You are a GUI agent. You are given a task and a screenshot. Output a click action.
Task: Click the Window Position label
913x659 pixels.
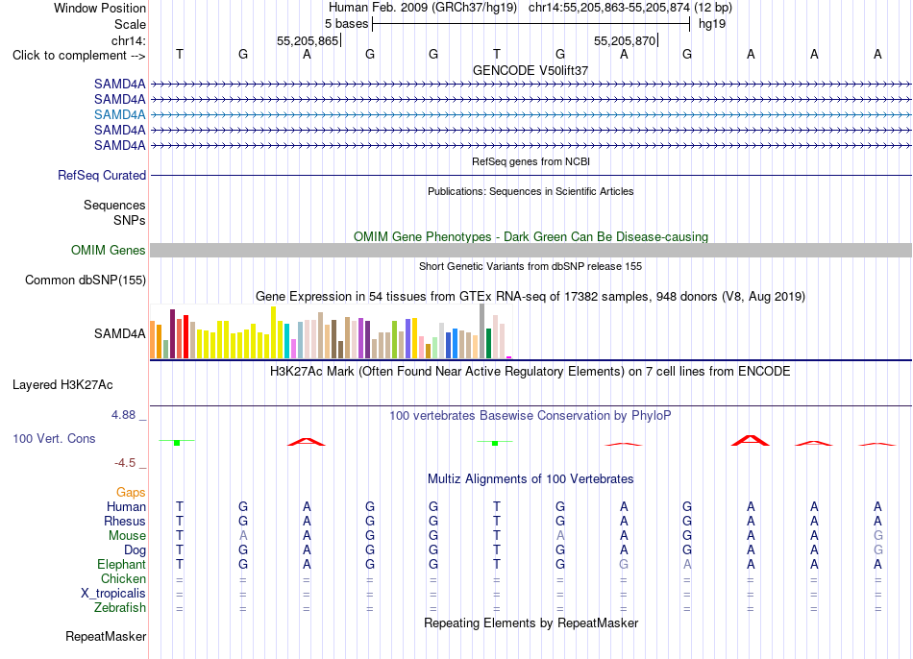click(100, 8)
